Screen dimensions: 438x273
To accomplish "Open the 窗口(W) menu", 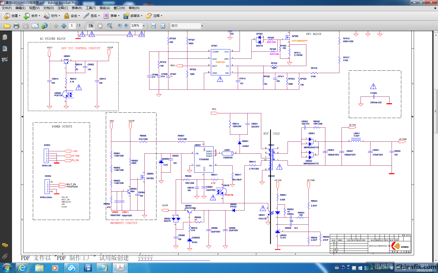I will coord(119,8).
